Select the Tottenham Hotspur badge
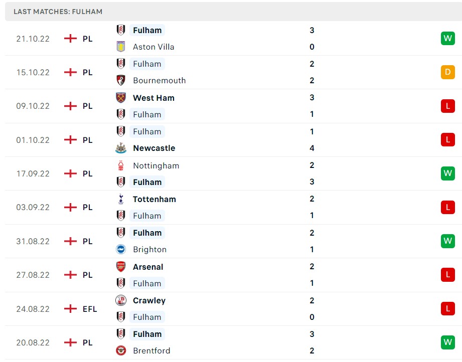 120,199
